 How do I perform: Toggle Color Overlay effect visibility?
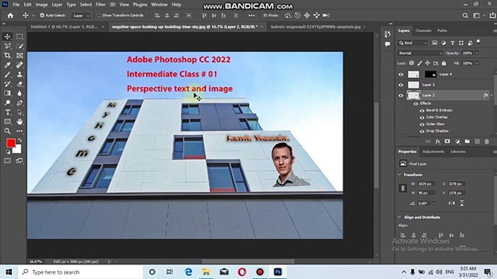422,117
